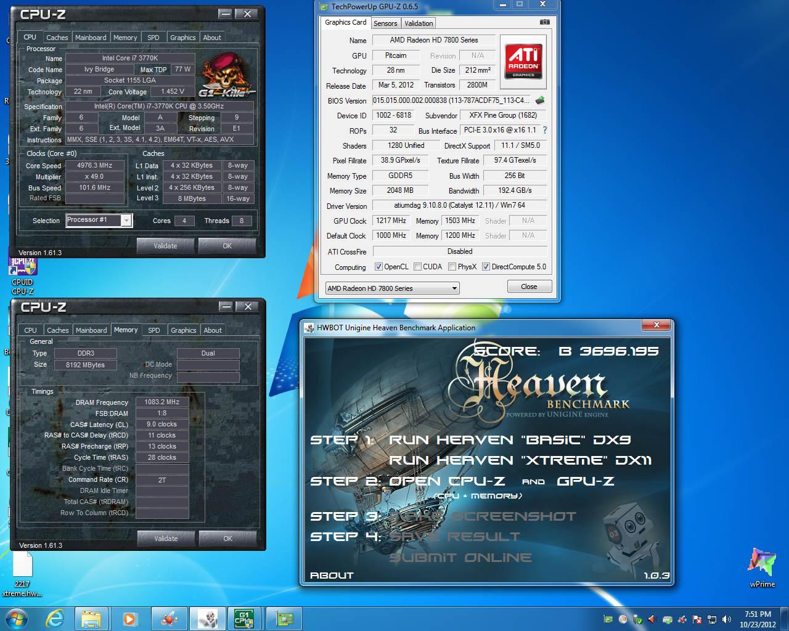
Task: Launch Internet Explorer from the taskbar
Action: (55, 619)
